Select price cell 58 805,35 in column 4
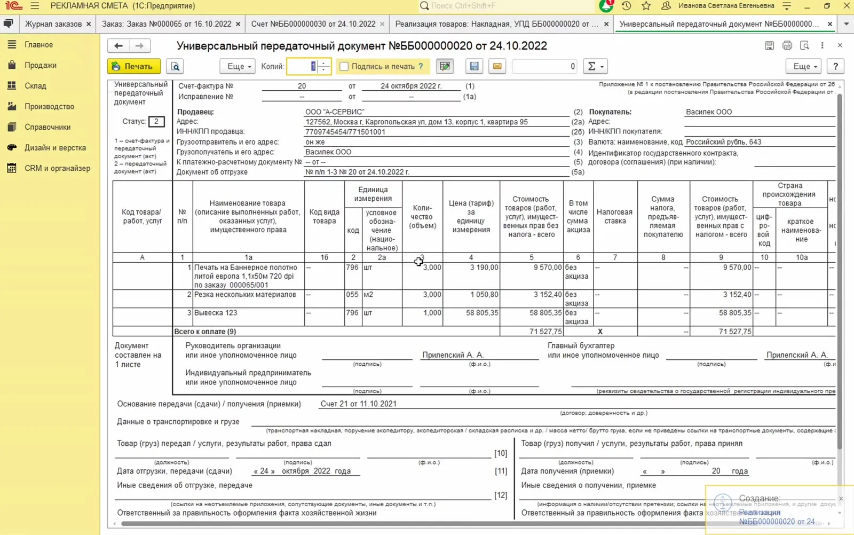 471,317
